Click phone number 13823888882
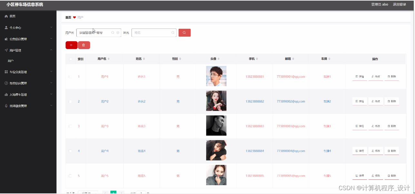The image size is (415, 194). pos(255,101)
